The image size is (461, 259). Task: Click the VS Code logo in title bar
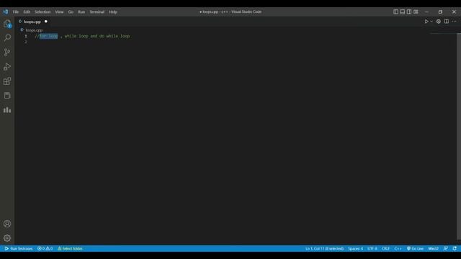click(6, 12)
